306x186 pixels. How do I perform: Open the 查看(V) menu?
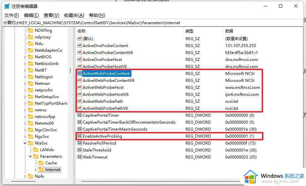click(x=51, y=15)
